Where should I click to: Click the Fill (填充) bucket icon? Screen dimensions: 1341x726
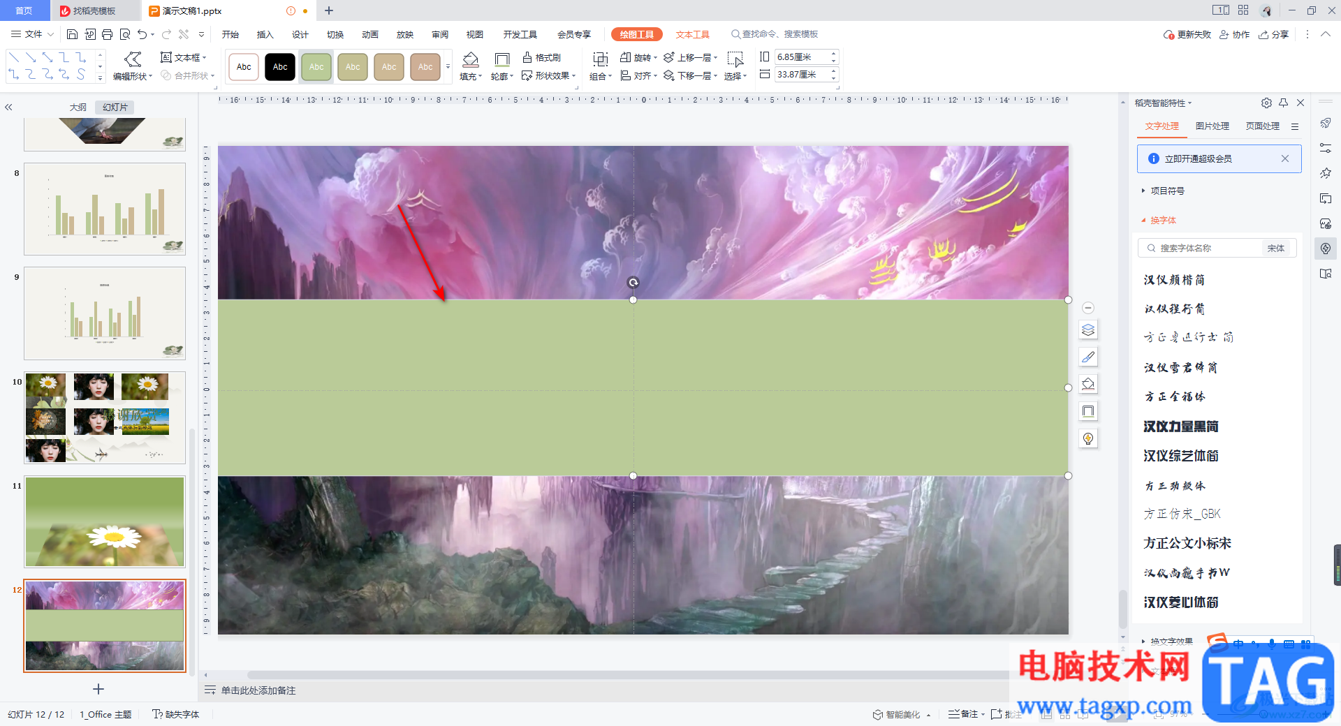[471, 59]
